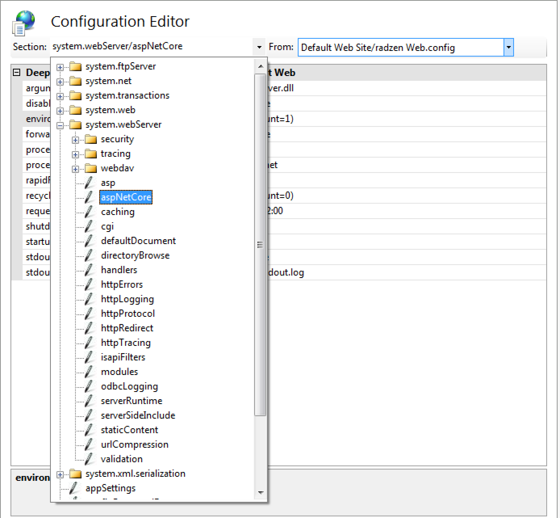Viewport: 560px width, 518px height.
Task: Expand the tracing subfolder
Action: coord(75,154)
